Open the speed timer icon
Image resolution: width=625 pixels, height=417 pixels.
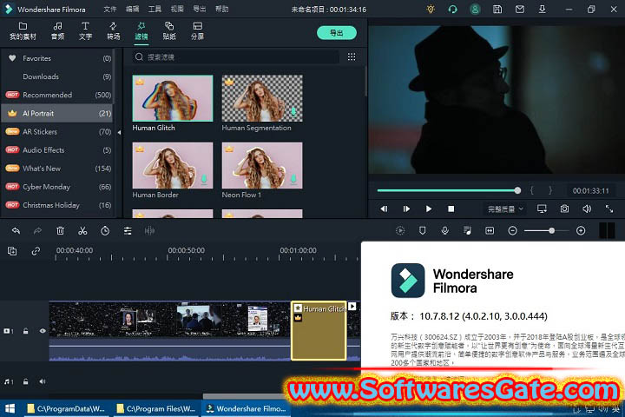pos(105,230)
